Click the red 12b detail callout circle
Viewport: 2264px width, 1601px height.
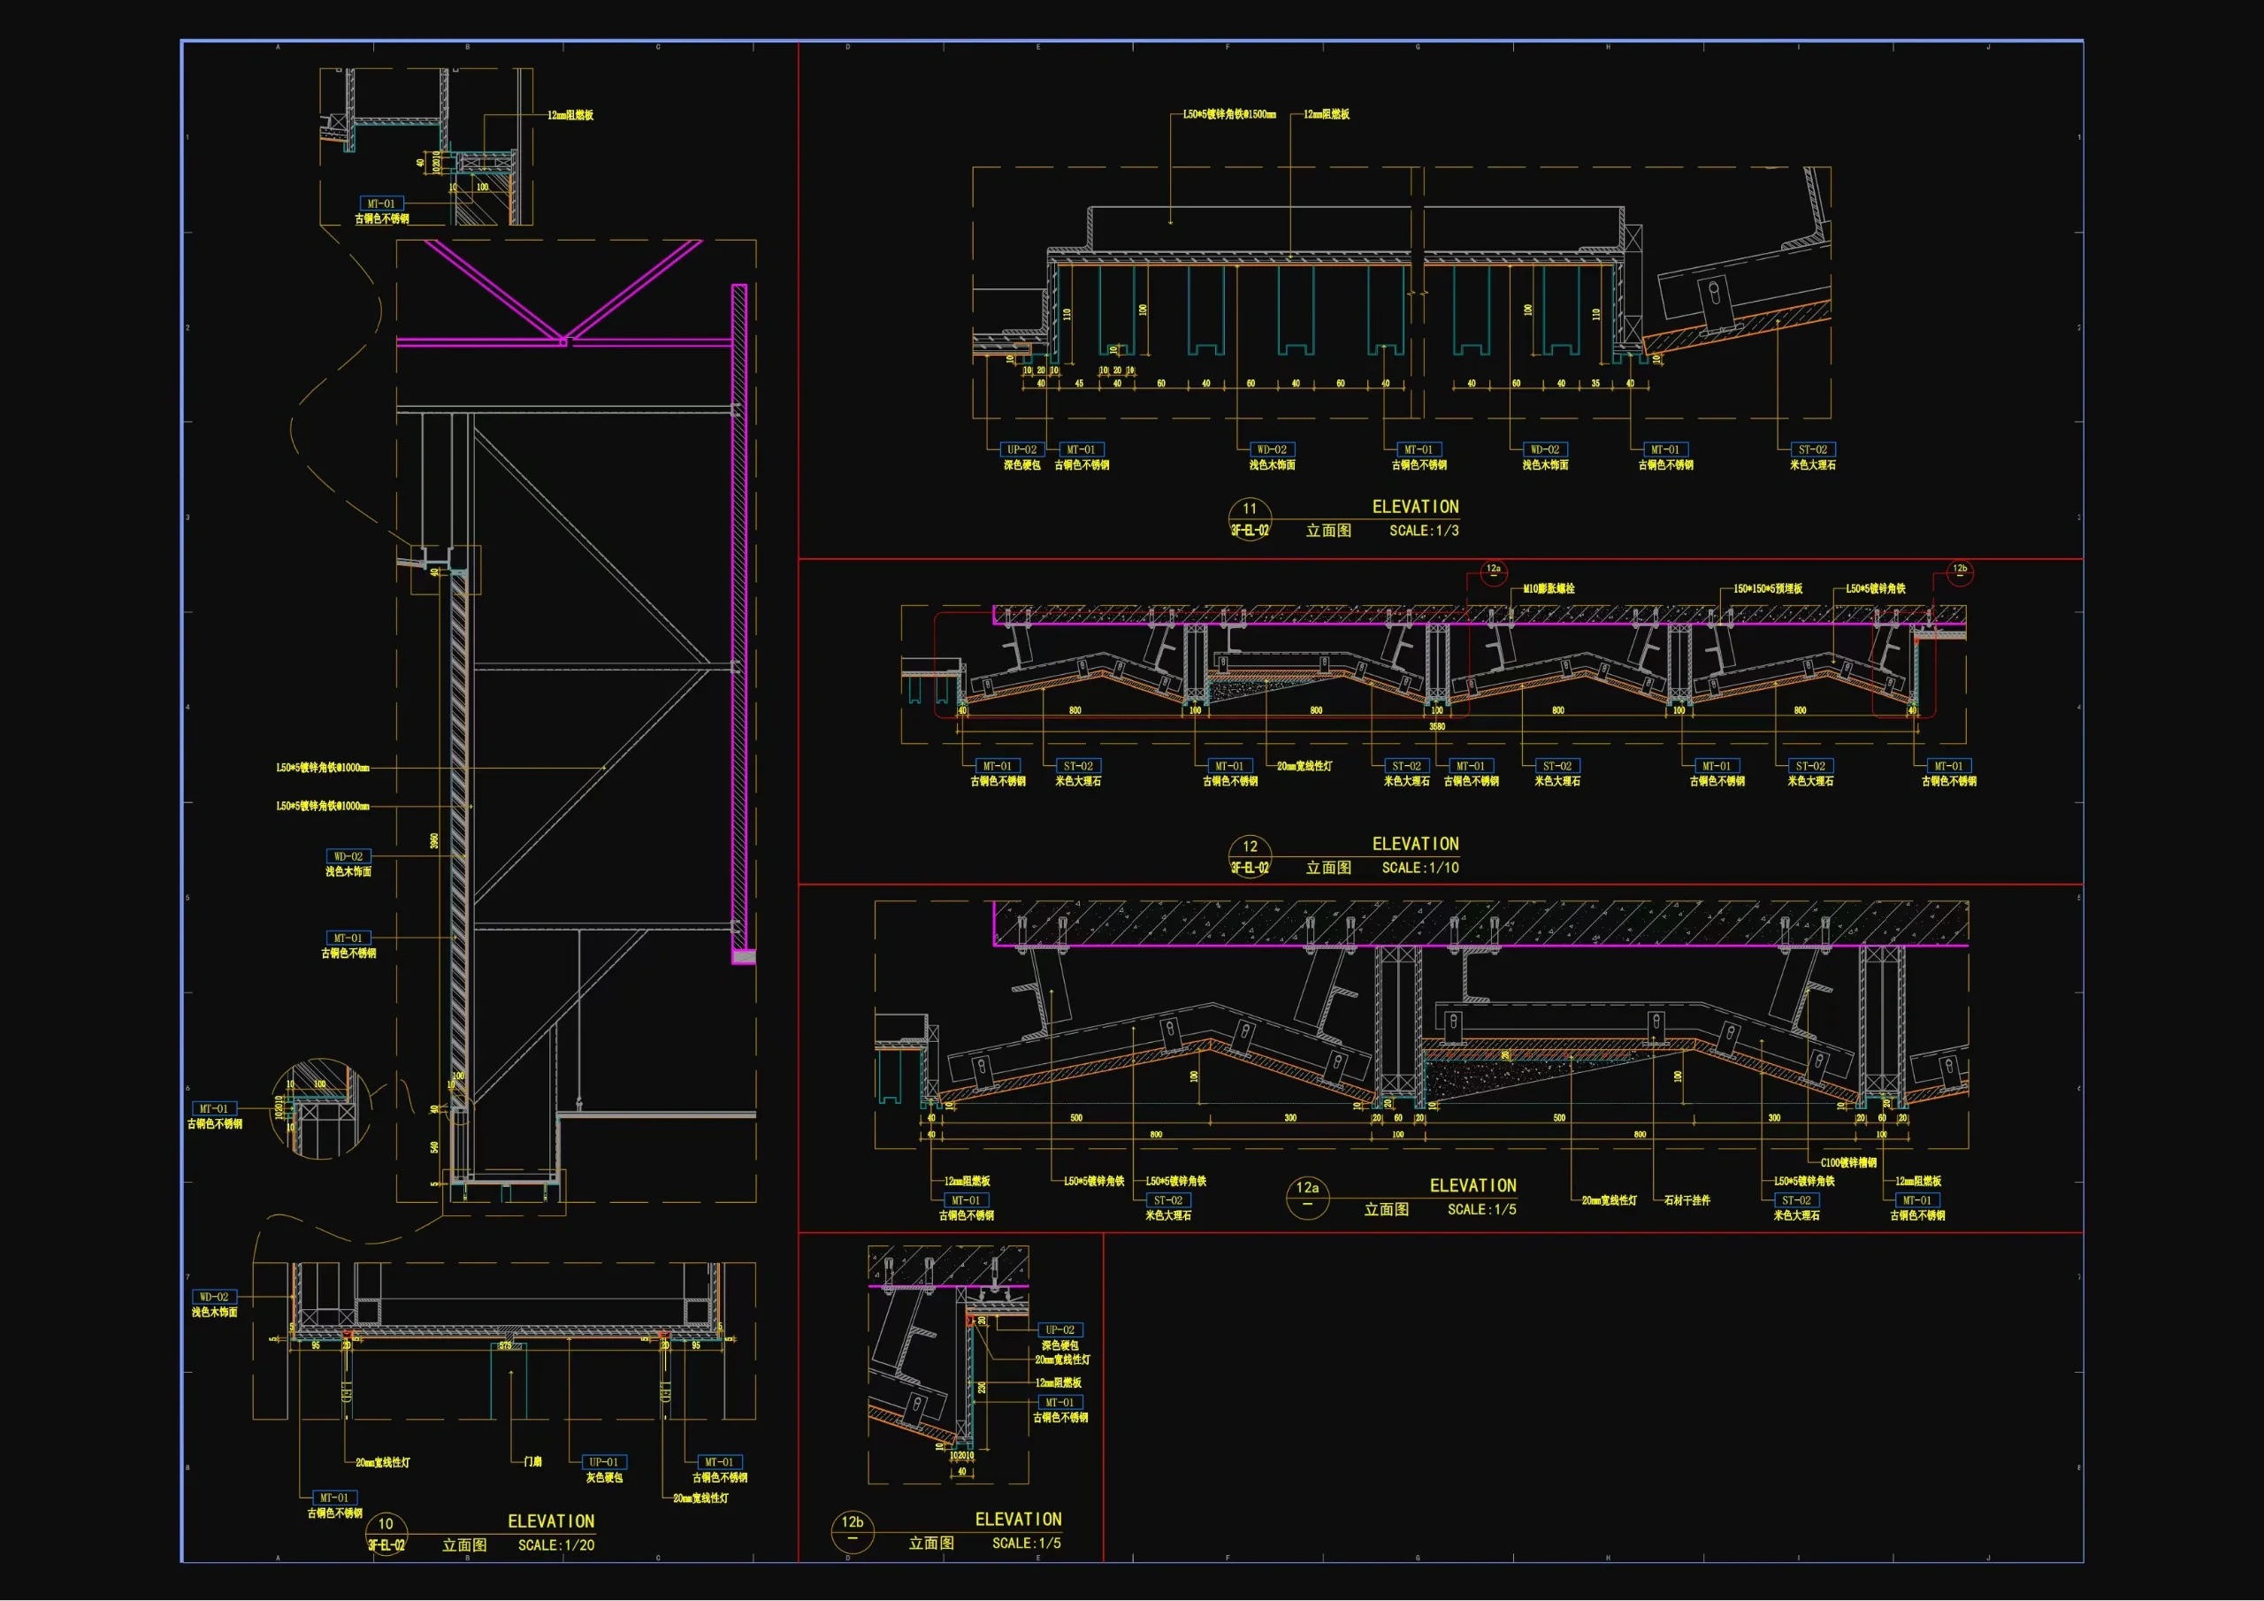tap(1959, 571)
